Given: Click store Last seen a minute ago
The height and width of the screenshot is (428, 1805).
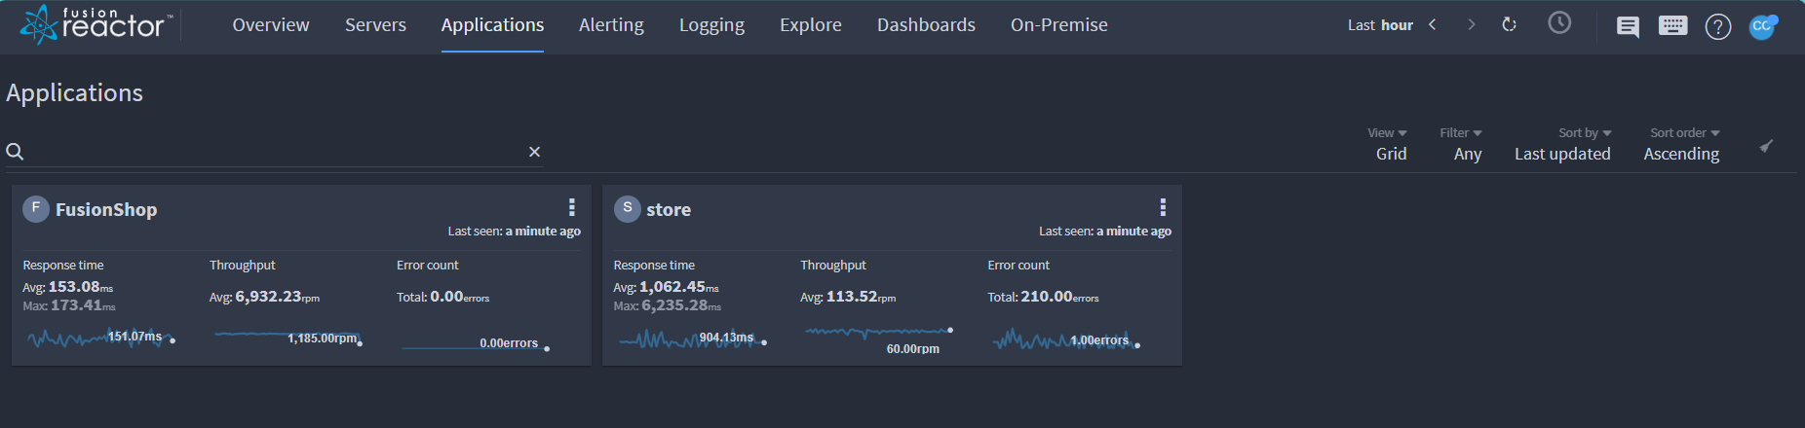Looking at the screenshot, I should pos(1105,232).
